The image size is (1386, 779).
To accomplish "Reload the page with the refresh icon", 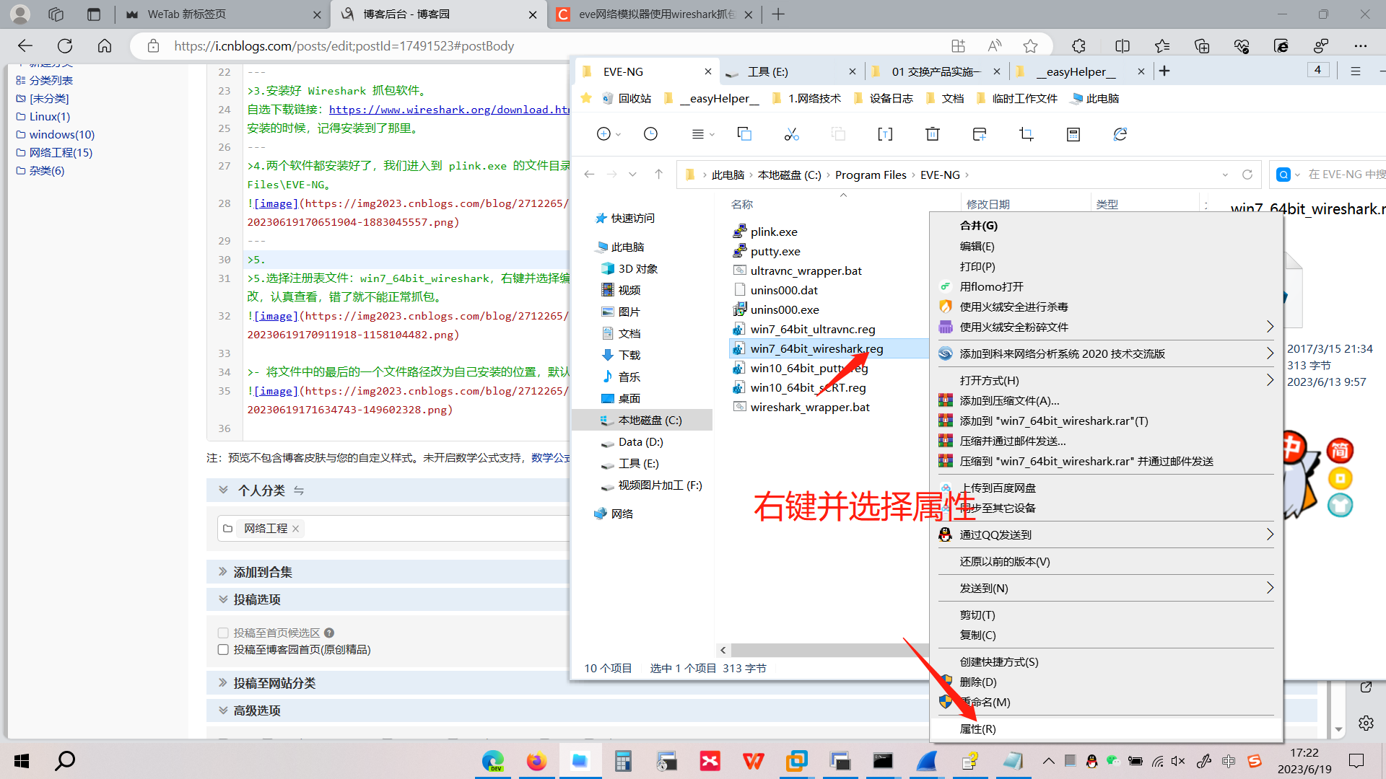I will coord(65,45).
